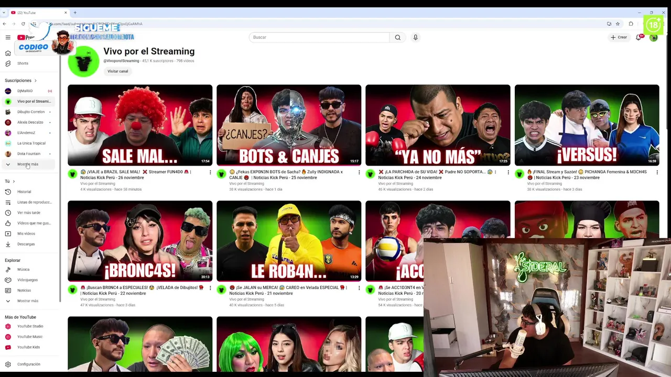Click the Crear button
671x377 pixels.
click(619, 37)
